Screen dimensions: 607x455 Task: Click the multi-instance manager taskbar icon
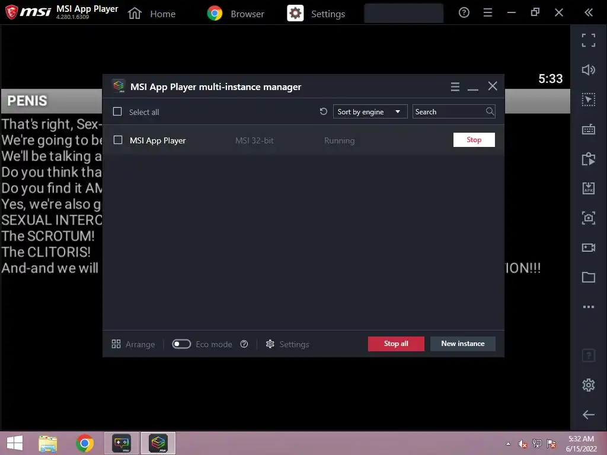(158, 443)
